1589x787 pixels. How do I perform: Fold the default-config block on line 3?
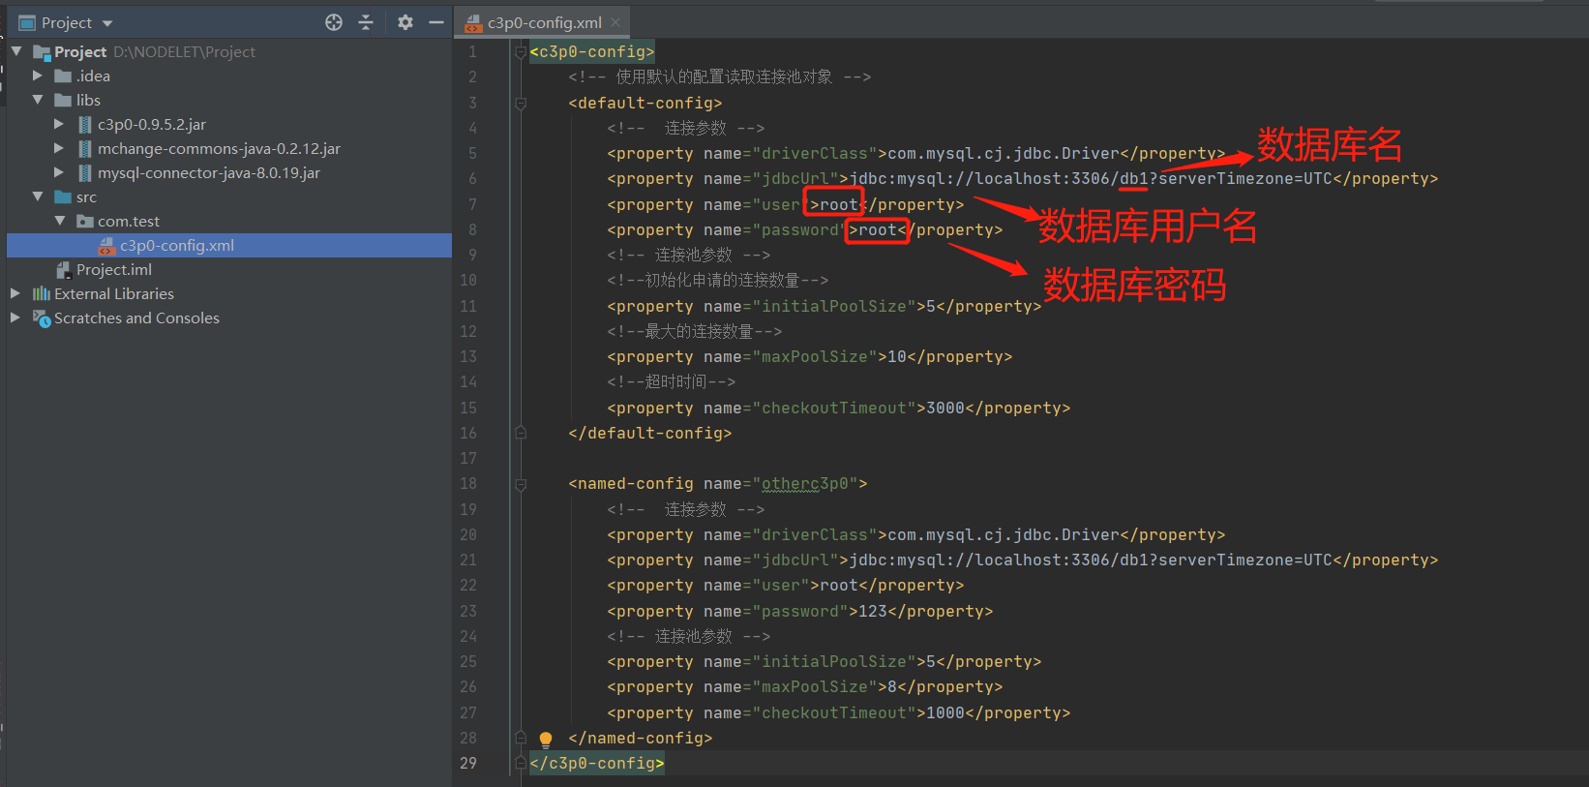coord(521,103)
